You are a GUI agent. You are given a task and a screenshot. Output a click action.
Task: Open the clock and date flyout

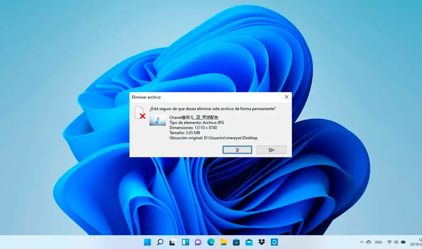(x=417, y=242)
